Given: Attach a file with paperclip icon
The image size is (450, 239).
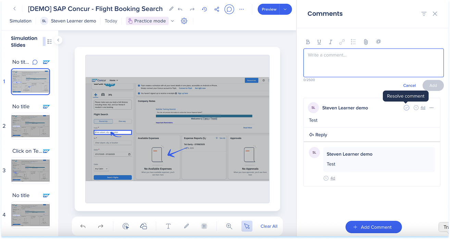Looking at the screenshot, I should [x=366, y=42].
